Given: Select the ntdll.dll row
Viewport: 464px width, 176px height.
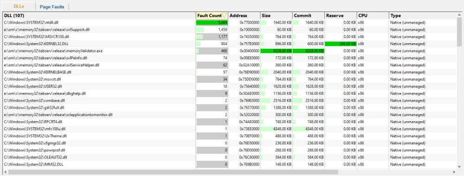Looking at the screenshot, I should click(x=230, y=22).
